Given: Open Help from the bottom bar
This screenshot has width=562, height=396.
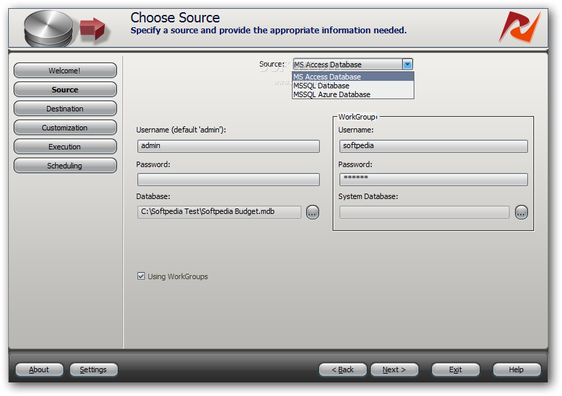Looking at the screenshot, I should coord(516,370).
